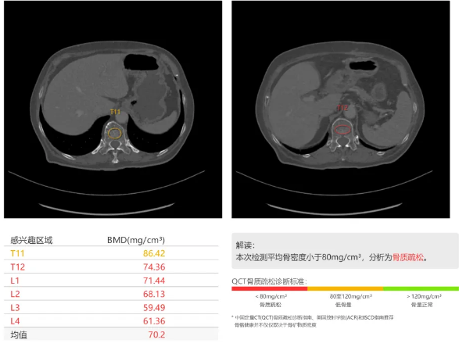Select the T11 label on left scan

(x=115, y=112)
